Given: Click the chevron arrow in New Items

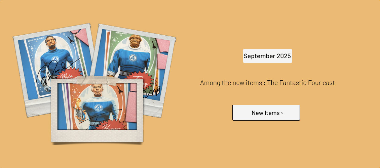Looking at the screenshot, I should (282, 113).
